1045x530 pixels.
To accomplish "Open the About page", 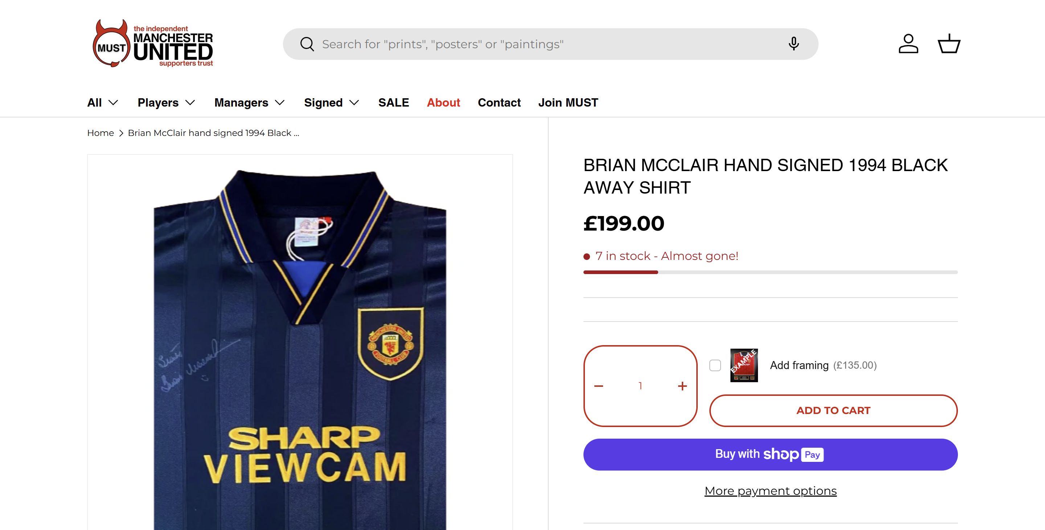I will point(443,103).
